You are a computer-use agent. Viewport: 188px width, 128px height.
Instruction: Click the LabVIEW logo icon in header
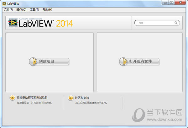point(13,23)
